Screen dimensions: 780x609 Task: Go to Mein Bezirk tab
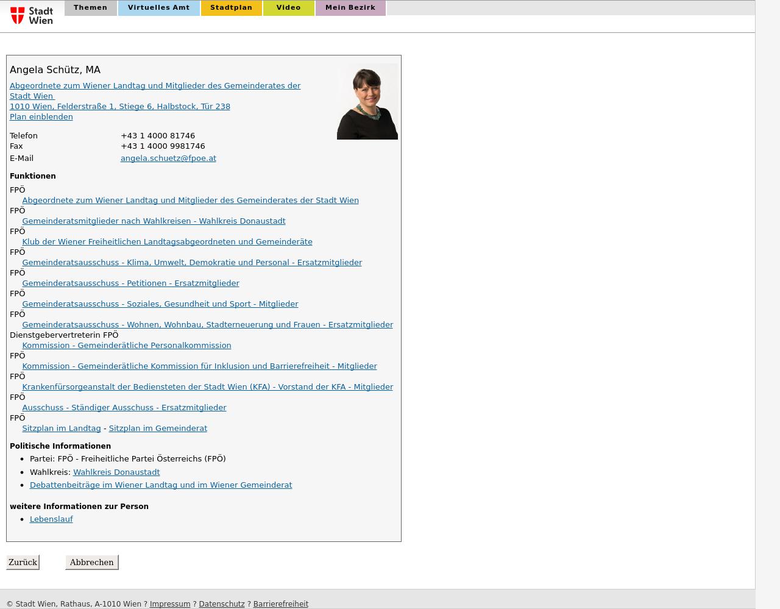point(350,8)
